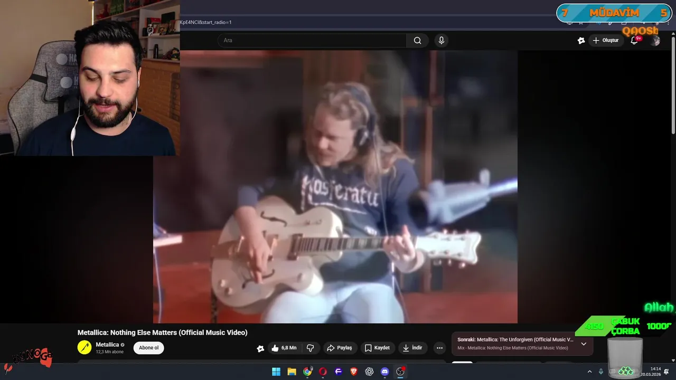Image resolution: width=676 pixels, height=380 pixels.
Task: Click the browser address bar URL
Action: [x=205, y=22]
